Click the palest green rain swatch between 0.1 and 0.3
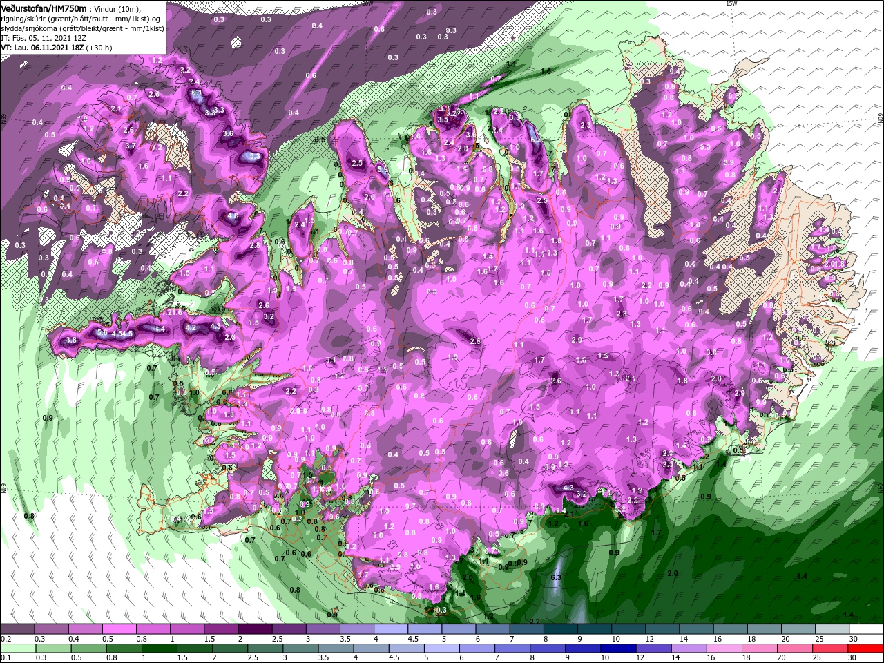Screen dimensions: 884x663 click(x=19, y=648)
